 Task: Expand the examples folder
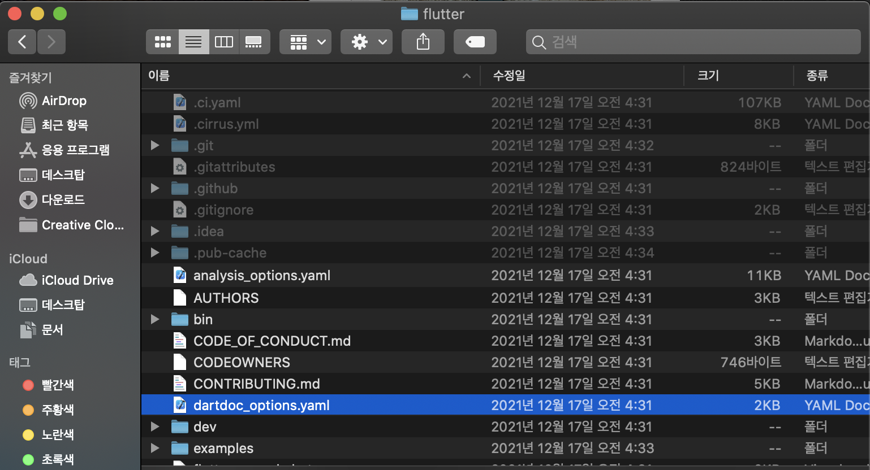pos(154,448)
